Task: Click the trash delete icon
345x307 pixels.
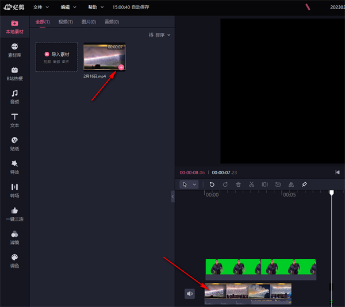Action: tap(238, 185)
